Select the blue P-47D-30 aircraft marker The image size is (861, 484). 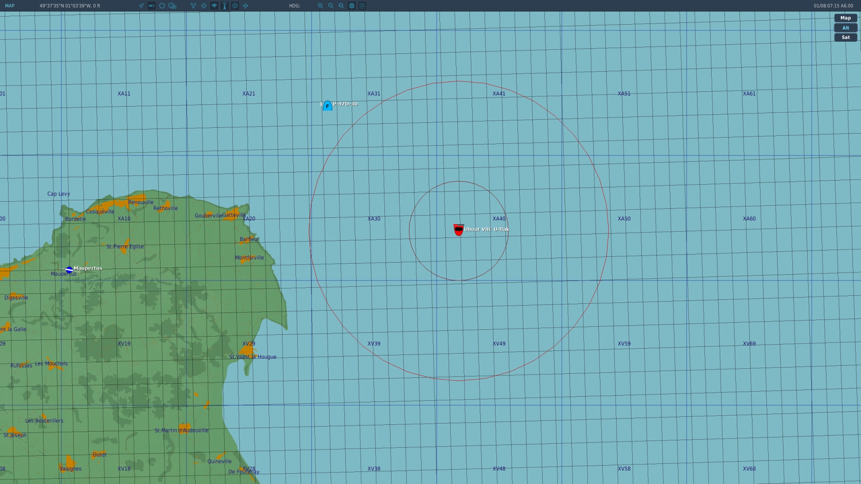[327, 106]
